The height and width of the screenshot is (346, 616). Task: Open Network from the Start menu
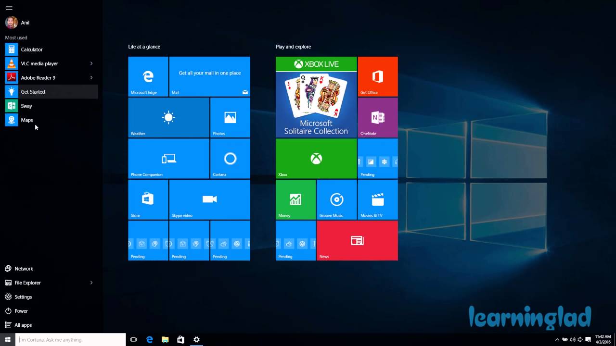(x=51, y=269)
